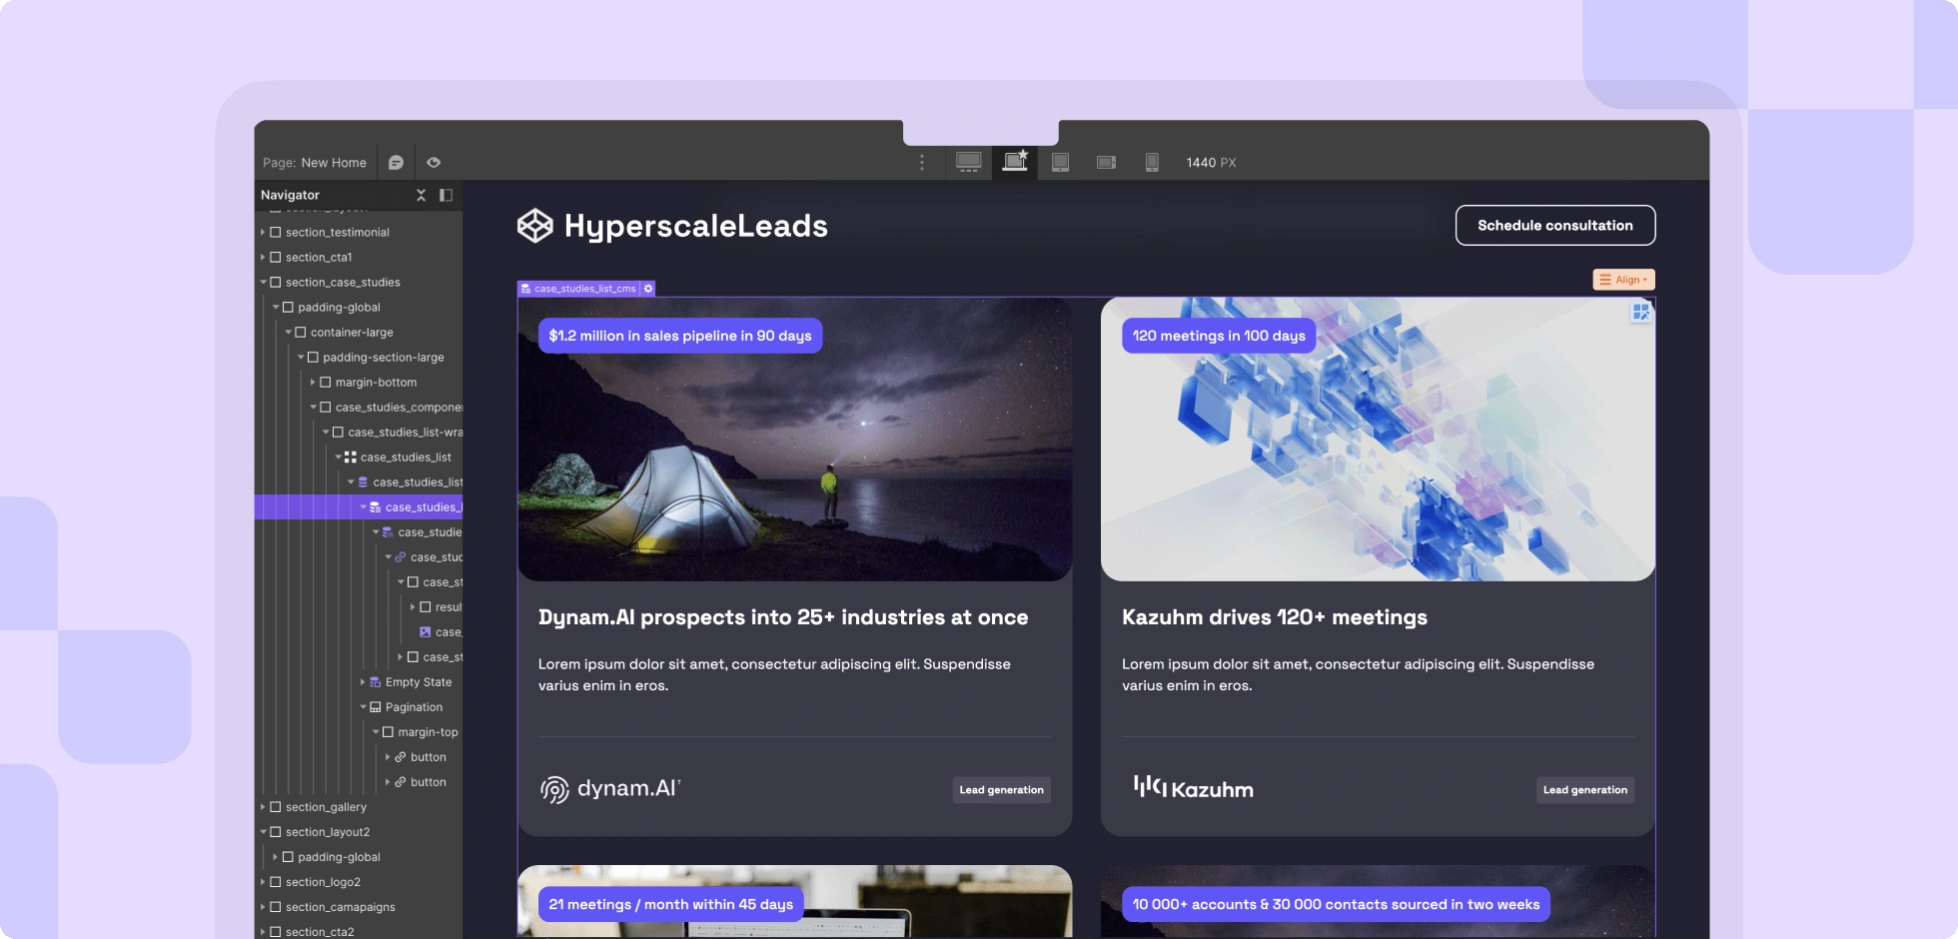Click box icon next to section_gallery
Image resolution: width=1958 pixels, height=939 pixels.
click(x=276, y=807)
